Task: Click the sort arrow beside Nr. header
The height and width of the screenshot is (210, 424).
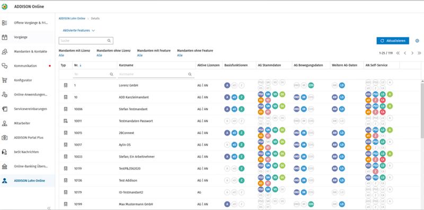Action: 81,65
